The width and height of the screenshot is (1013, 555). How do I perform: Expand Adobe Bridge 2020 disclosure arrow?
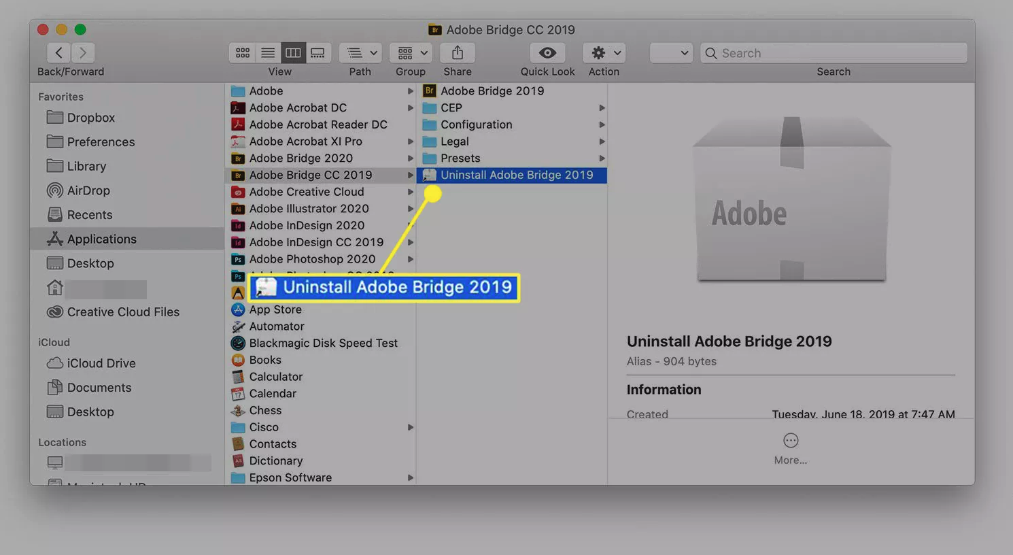(x=410, y=158)
